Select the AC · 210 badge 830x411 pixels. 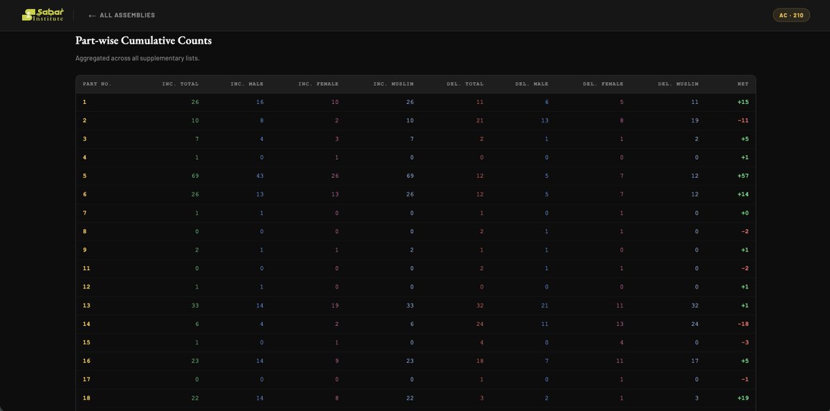pos(791,15)
